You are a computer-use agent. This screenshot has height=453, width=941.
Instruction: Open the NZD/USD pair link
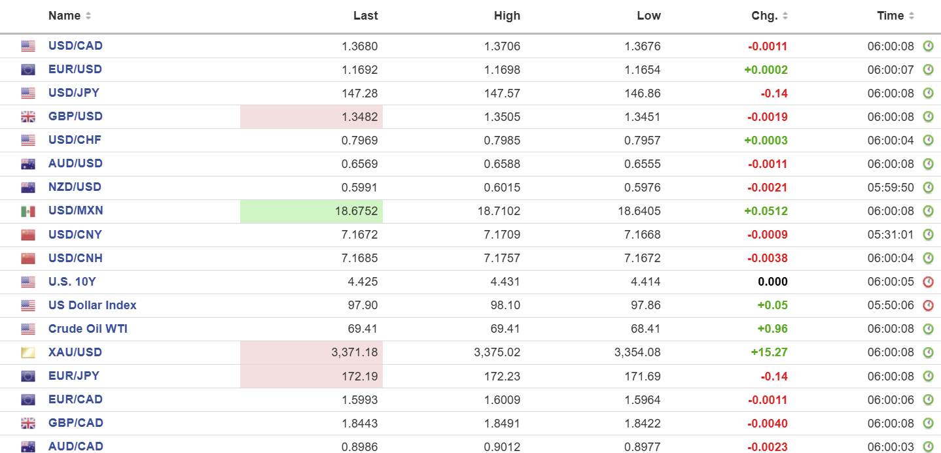75,187
